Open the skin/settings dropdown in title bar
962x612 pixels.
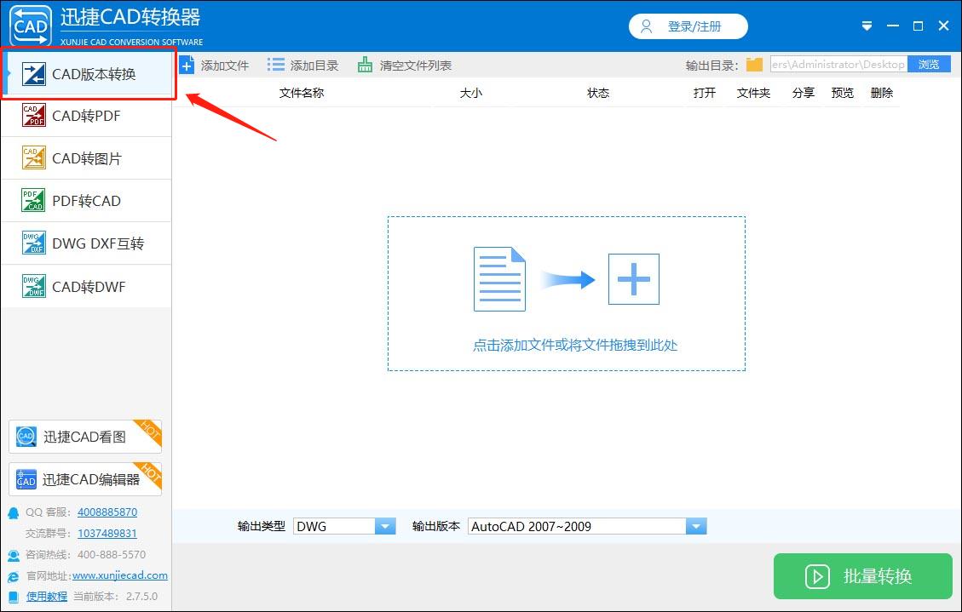(867, 26)
